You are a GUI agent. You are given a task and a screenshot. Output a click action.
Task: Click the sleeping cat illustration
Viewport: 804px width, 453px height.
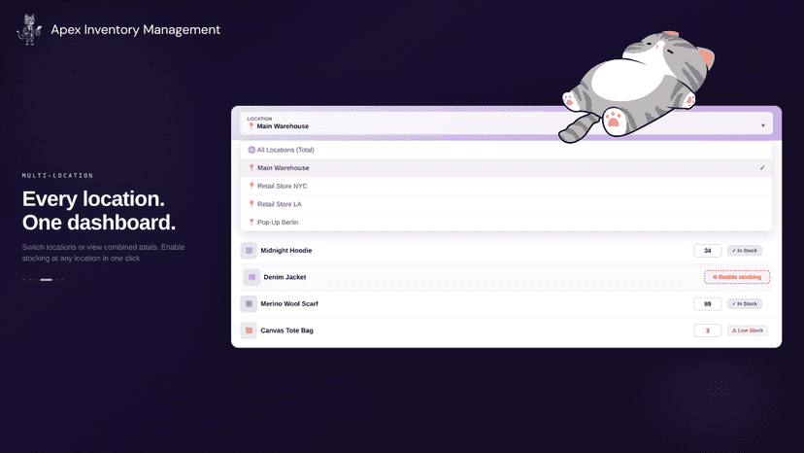[636, 87]
